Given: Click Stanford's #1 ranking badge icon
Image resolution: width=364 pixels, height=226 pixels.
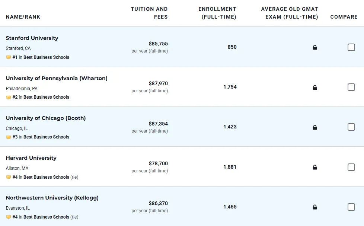Looking at the screenshot, I should click(x=9, y=57).
